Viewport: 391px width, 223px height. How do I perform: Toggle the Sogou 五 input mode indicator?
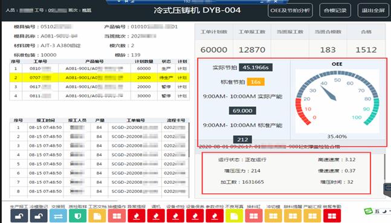[x=377, y=212]
